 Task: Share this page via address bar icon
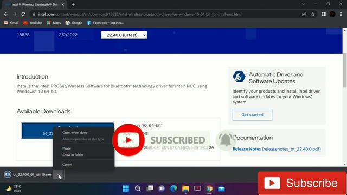click(x=304, y=14)
